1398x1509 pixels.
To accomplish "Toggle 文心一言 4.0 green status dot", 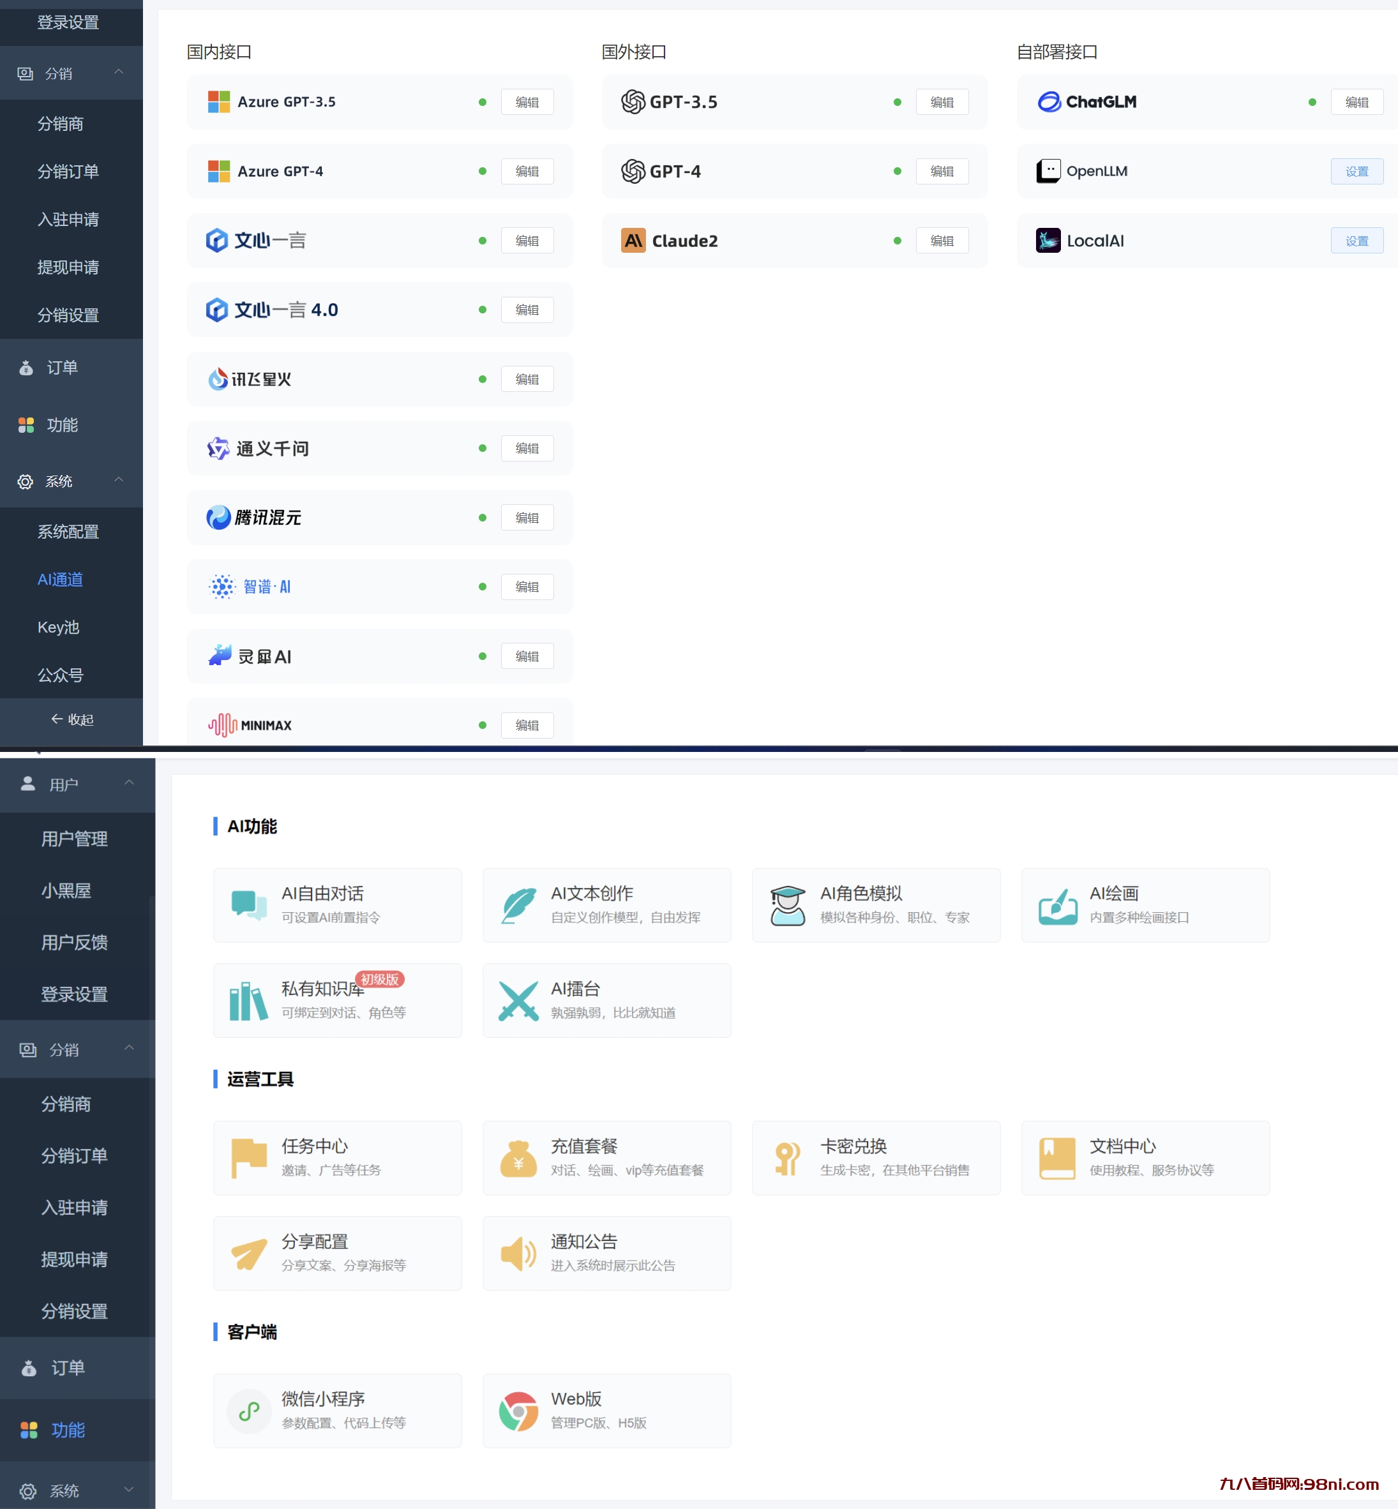I will 483,310.
